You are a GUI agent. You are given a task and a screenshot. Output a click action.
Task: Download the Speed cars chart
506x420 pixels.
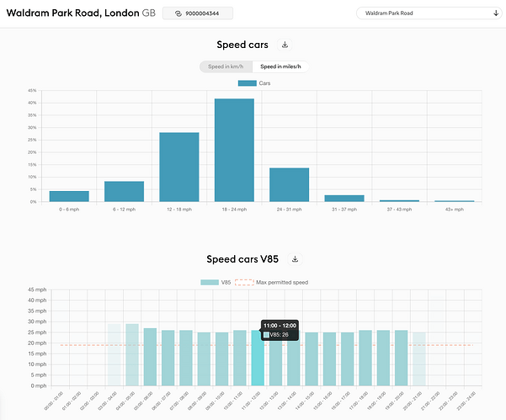pyautogui.click(x=285, y=45)
